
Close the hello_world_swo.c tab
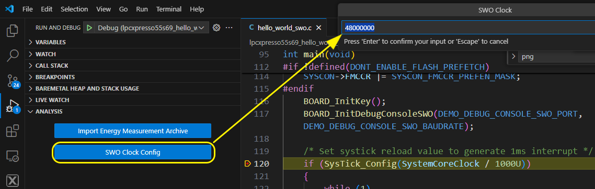coord(318,28)
